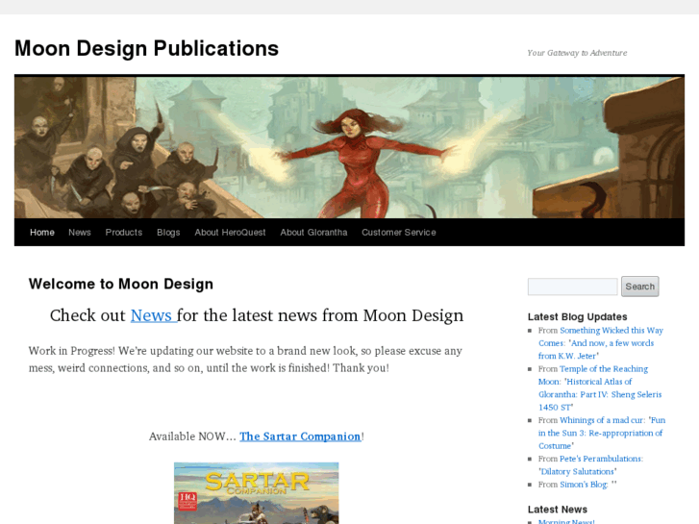Click the Moon Design Publications site title

[x=147, y=48]
